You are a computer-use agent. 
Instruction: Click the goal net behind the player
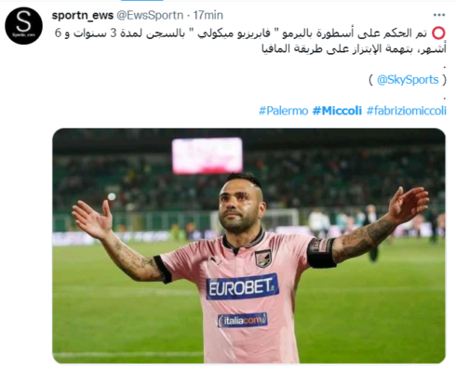[280, 219]
